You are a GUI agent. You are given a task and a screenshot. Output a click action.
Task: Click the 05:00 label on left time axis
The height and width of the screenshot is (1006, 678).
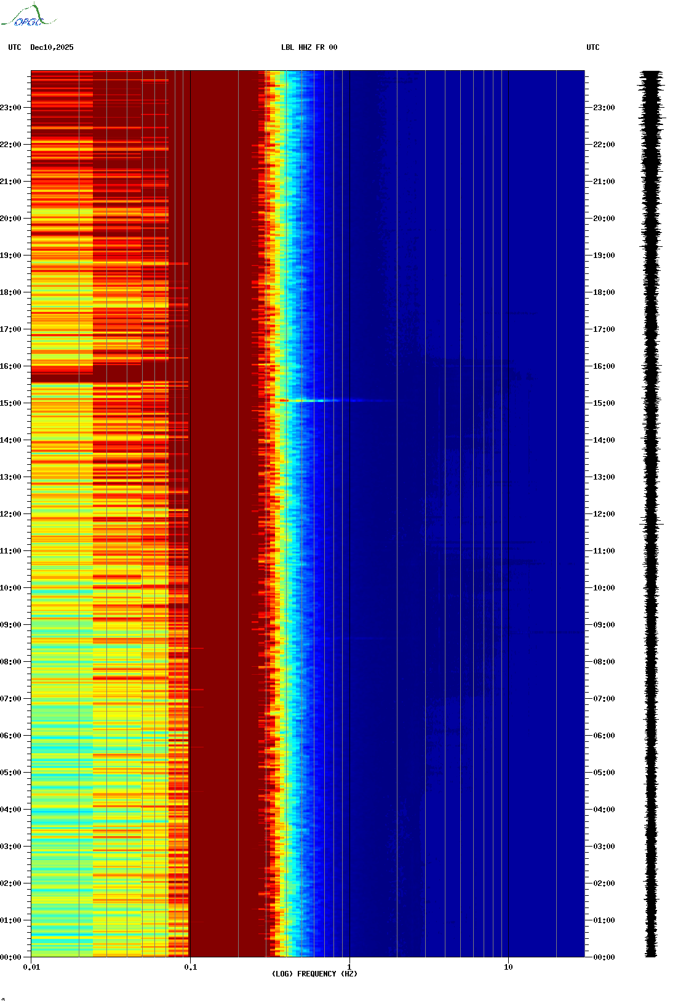[10, 773]
